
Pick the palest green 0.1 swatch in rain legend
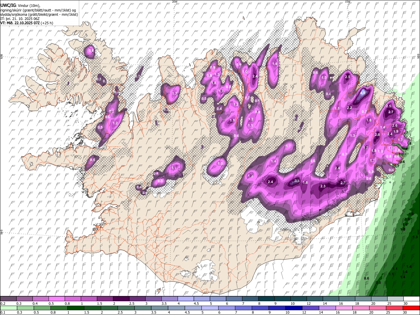click(9, 308)
